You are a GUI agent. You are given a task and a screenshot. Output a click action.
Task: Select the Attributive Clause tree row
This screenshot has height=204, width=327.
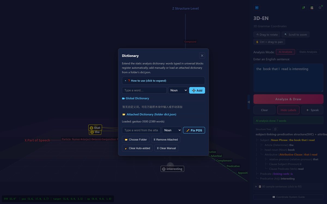point(291,154)
